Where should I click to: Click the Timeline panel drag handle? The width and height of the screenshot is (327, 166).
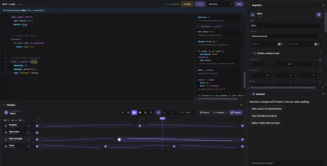tap(4, 105)
